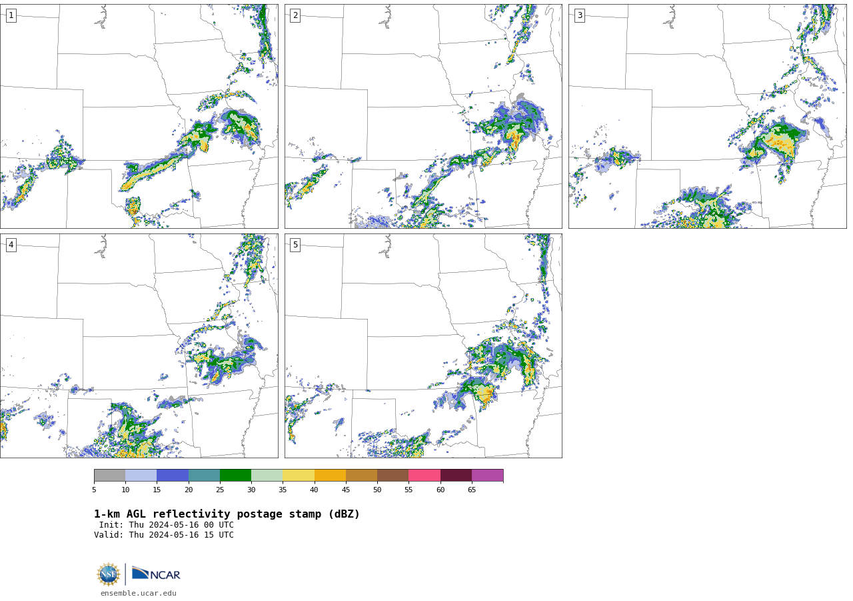Click the number 3 panel label
Viewport: 853px width, 601px height.
[x=579, y=15]
